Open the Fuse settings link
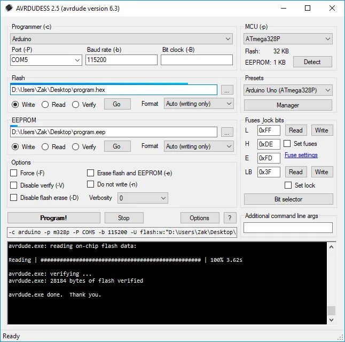 pos(301,155)
